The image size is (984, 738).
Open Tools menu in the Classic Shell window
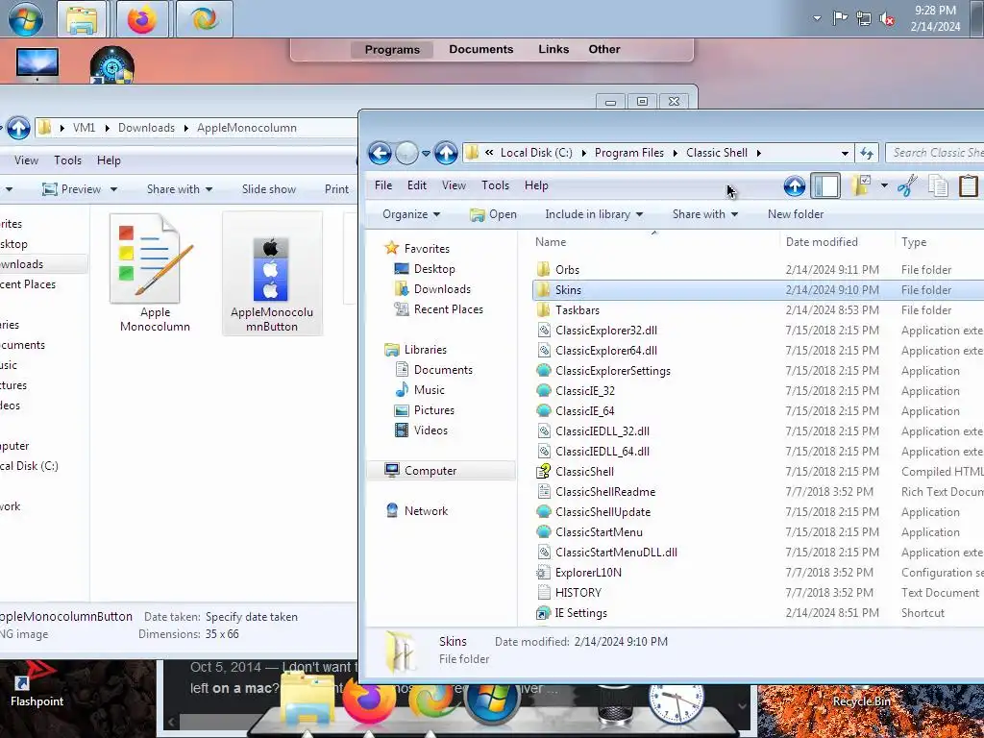point(495,185)
